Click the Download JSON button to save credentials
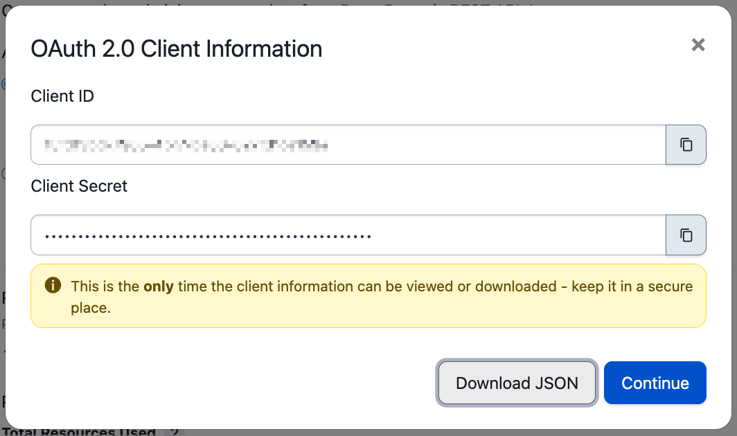The image size is (737, 436). coord(516,383)
